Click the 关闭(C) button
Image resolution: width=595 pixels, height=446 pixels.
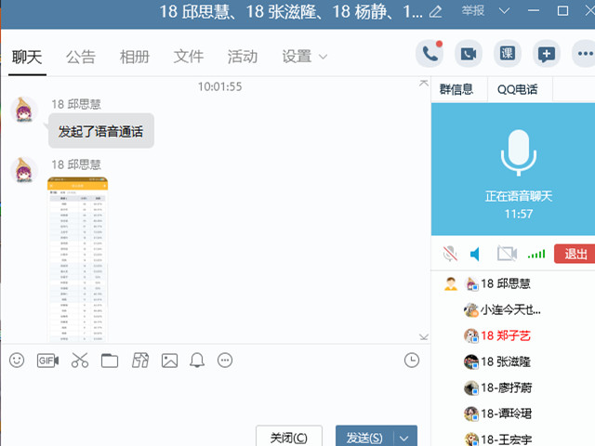click(289, 438)
